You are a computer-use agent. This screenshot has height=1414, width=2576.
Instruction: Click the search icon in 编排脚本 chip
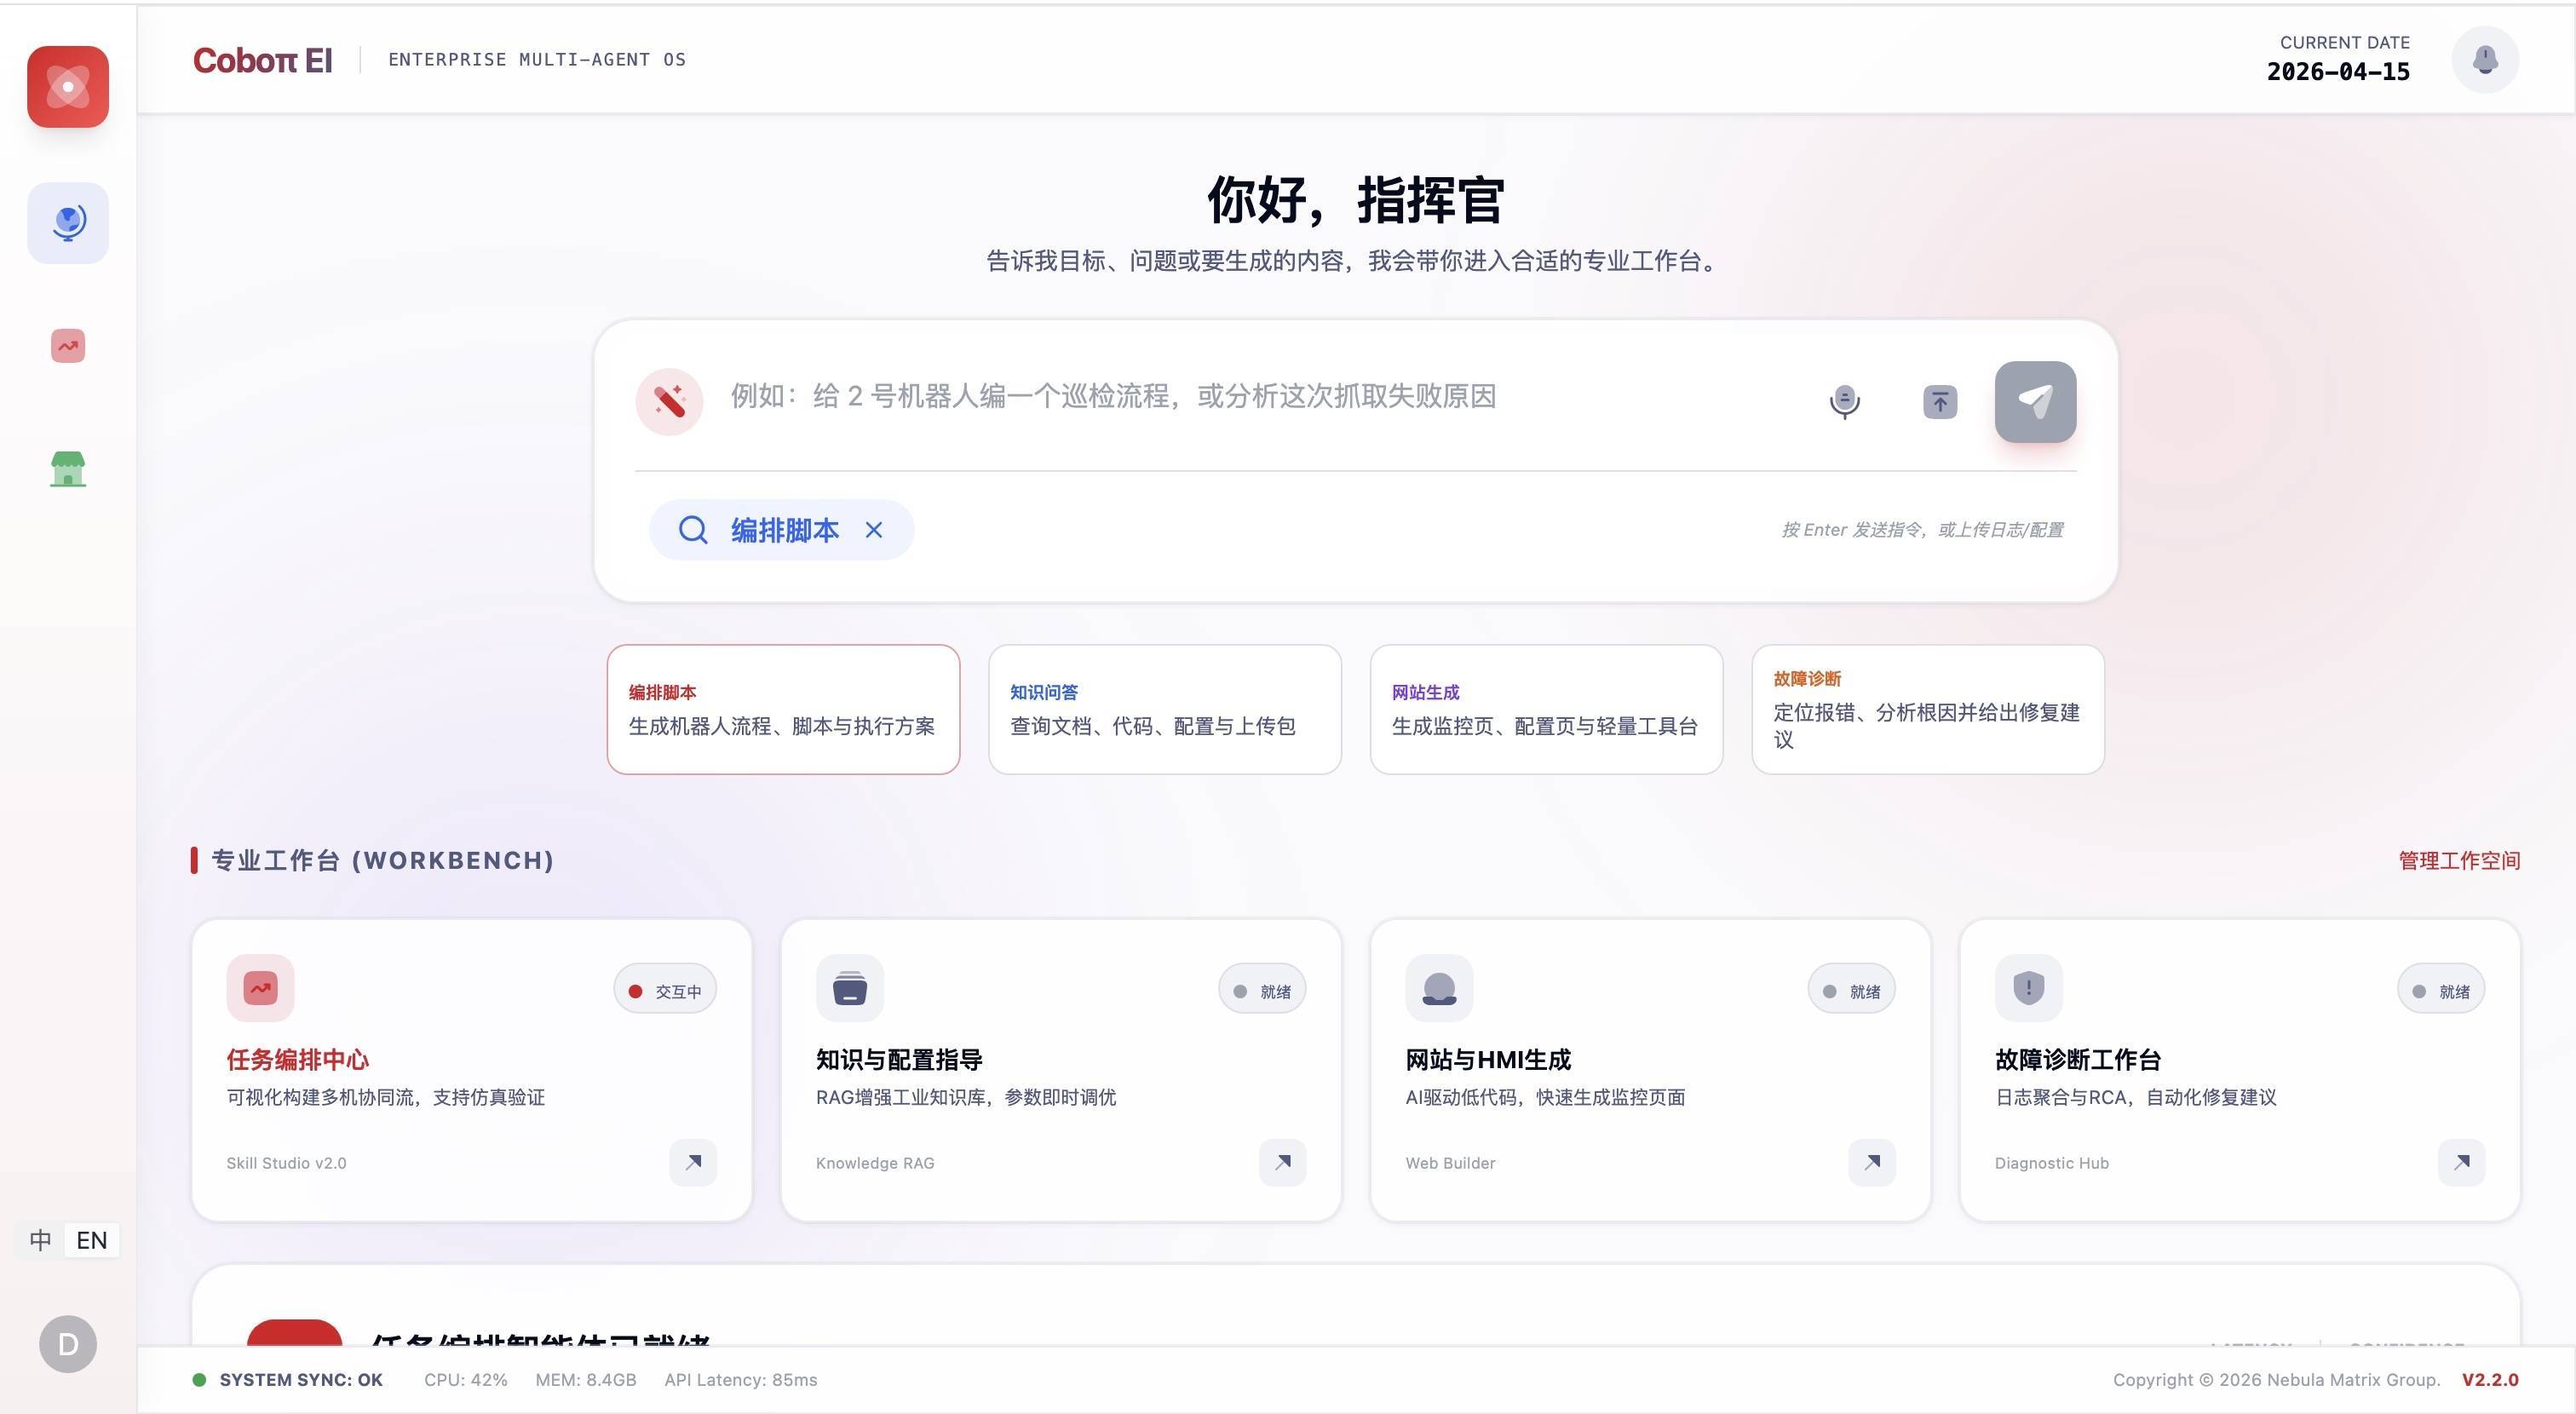693,530
